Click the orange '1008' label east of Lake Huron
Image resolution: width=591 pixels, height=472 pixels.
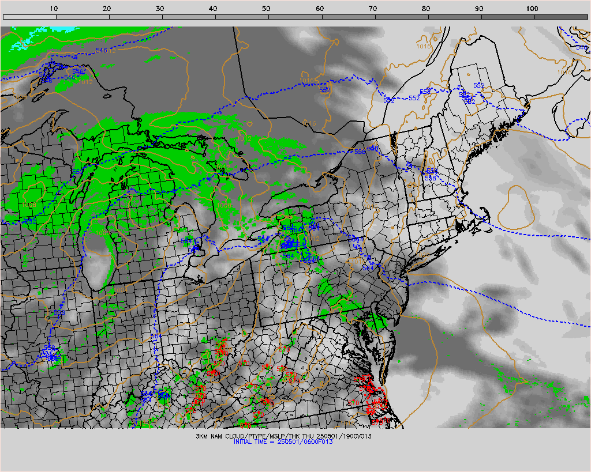pos(224,205)
